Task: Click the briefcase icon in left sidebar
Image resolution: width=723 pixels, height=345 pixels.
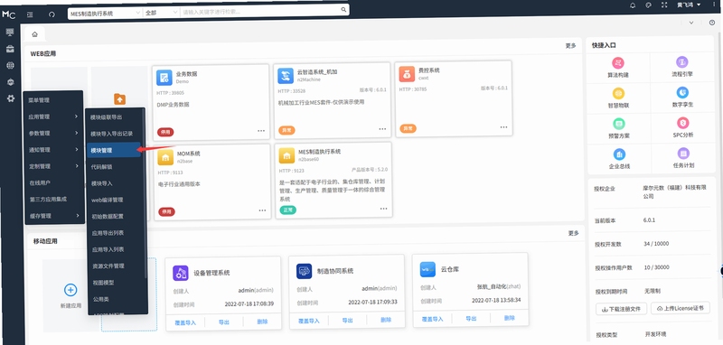Action: [x=10, y=49]
